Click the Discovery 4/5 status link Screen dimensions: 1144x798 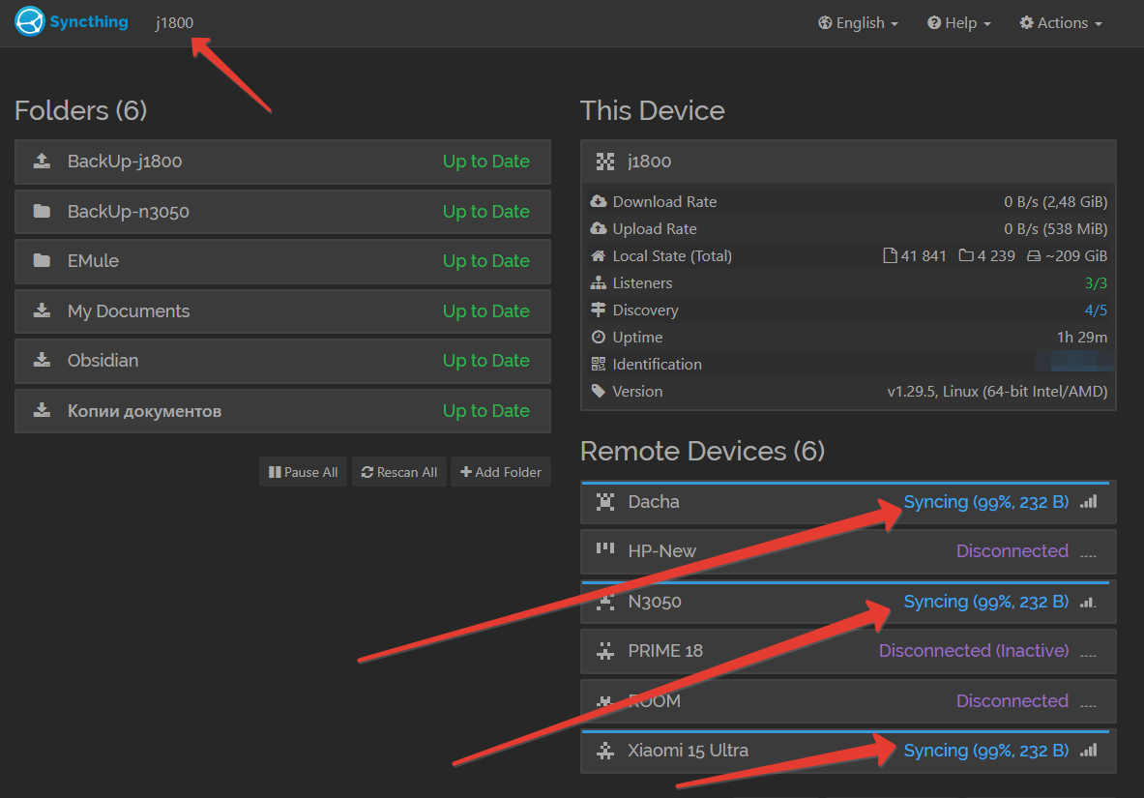pos(1096,310)
